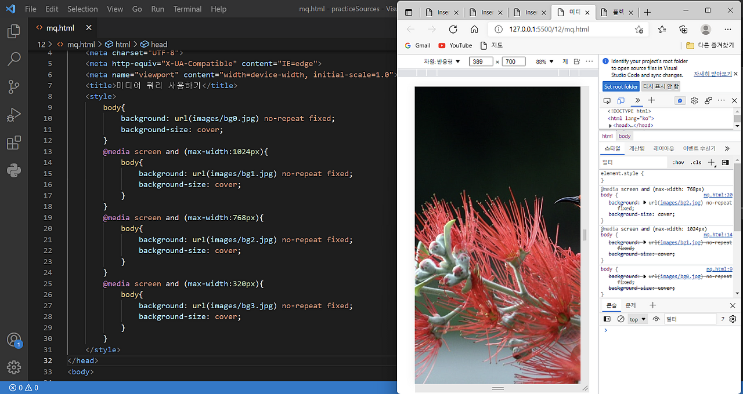Toggle .cls element classes panel
Image resolution: width=743 pixels, height=394 pixels.
[x=695, y=163]
